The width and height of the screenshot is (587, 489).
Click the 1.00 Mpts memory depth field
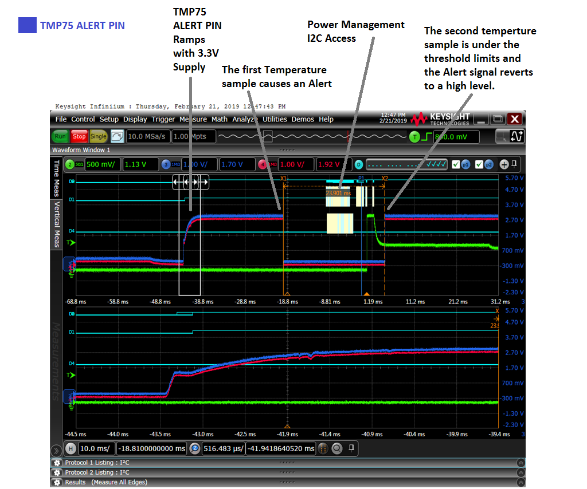pyautogui.click(x=194, y=136)
